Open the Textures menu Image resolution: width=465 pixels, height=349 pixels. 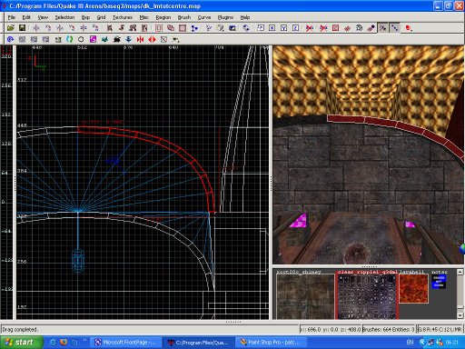tap(123, 17)
